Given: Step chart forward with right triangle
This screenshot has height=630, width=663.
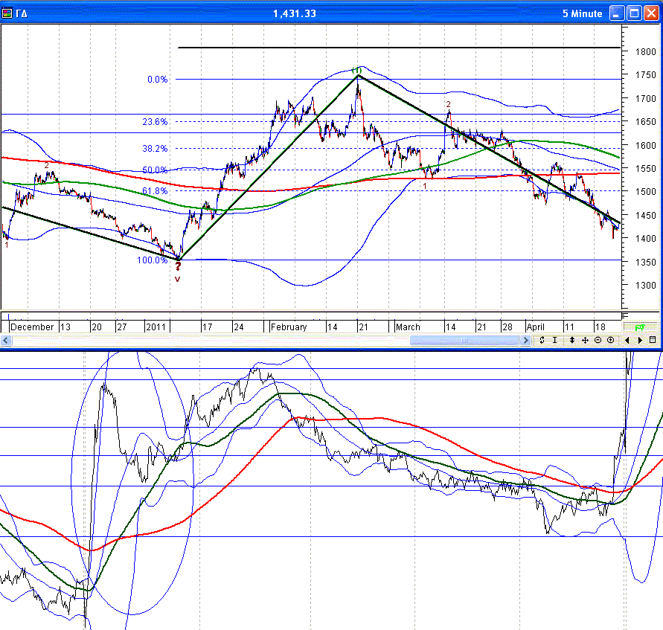Looking at the screenshot, I should click(x=639, y=340).
